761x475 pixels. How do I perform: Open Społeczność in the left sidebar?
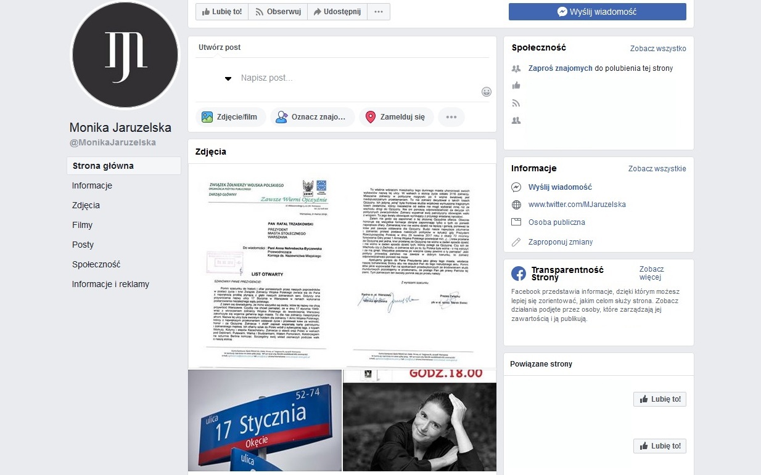point(96,264)
